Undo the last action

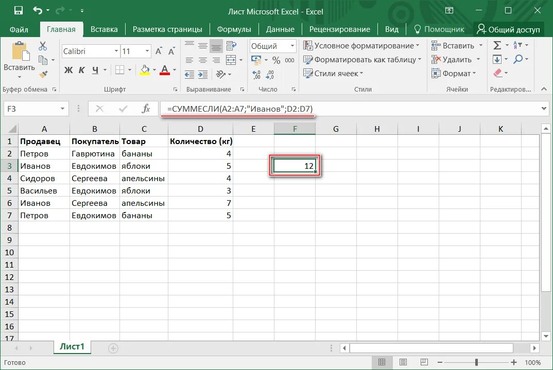point(38,11)
